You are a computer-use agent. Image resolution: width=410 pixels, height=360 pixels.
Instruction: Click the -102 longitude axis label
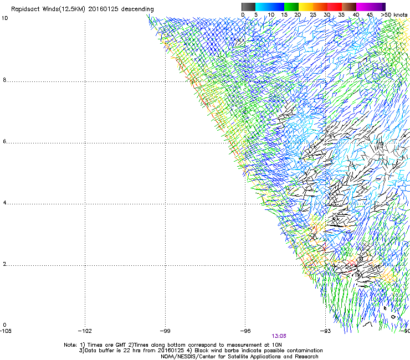coord(85,331)
